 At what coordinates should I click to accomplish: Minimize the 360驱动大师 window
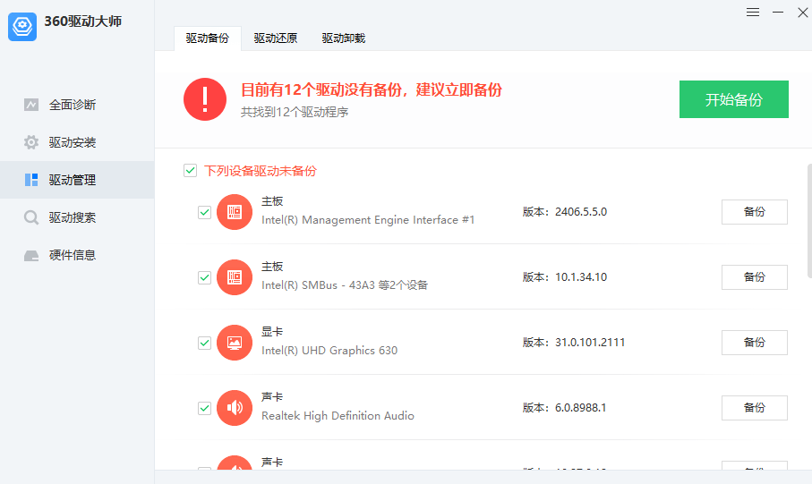pos(778,12)
